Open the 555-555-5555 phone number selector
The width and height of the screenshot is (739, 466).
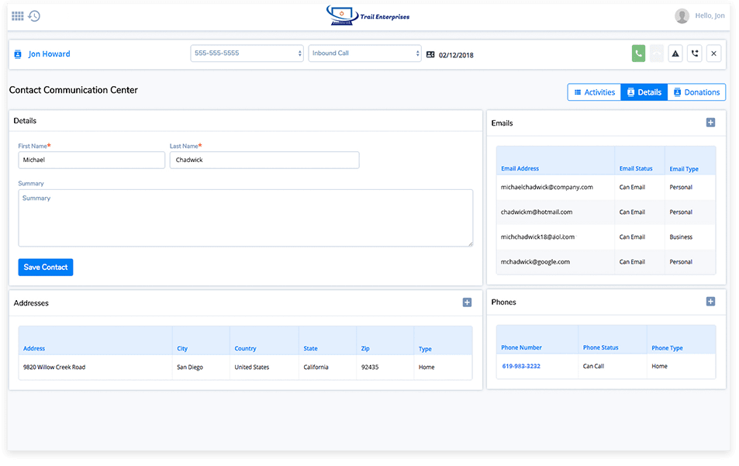tap(246, 54)
